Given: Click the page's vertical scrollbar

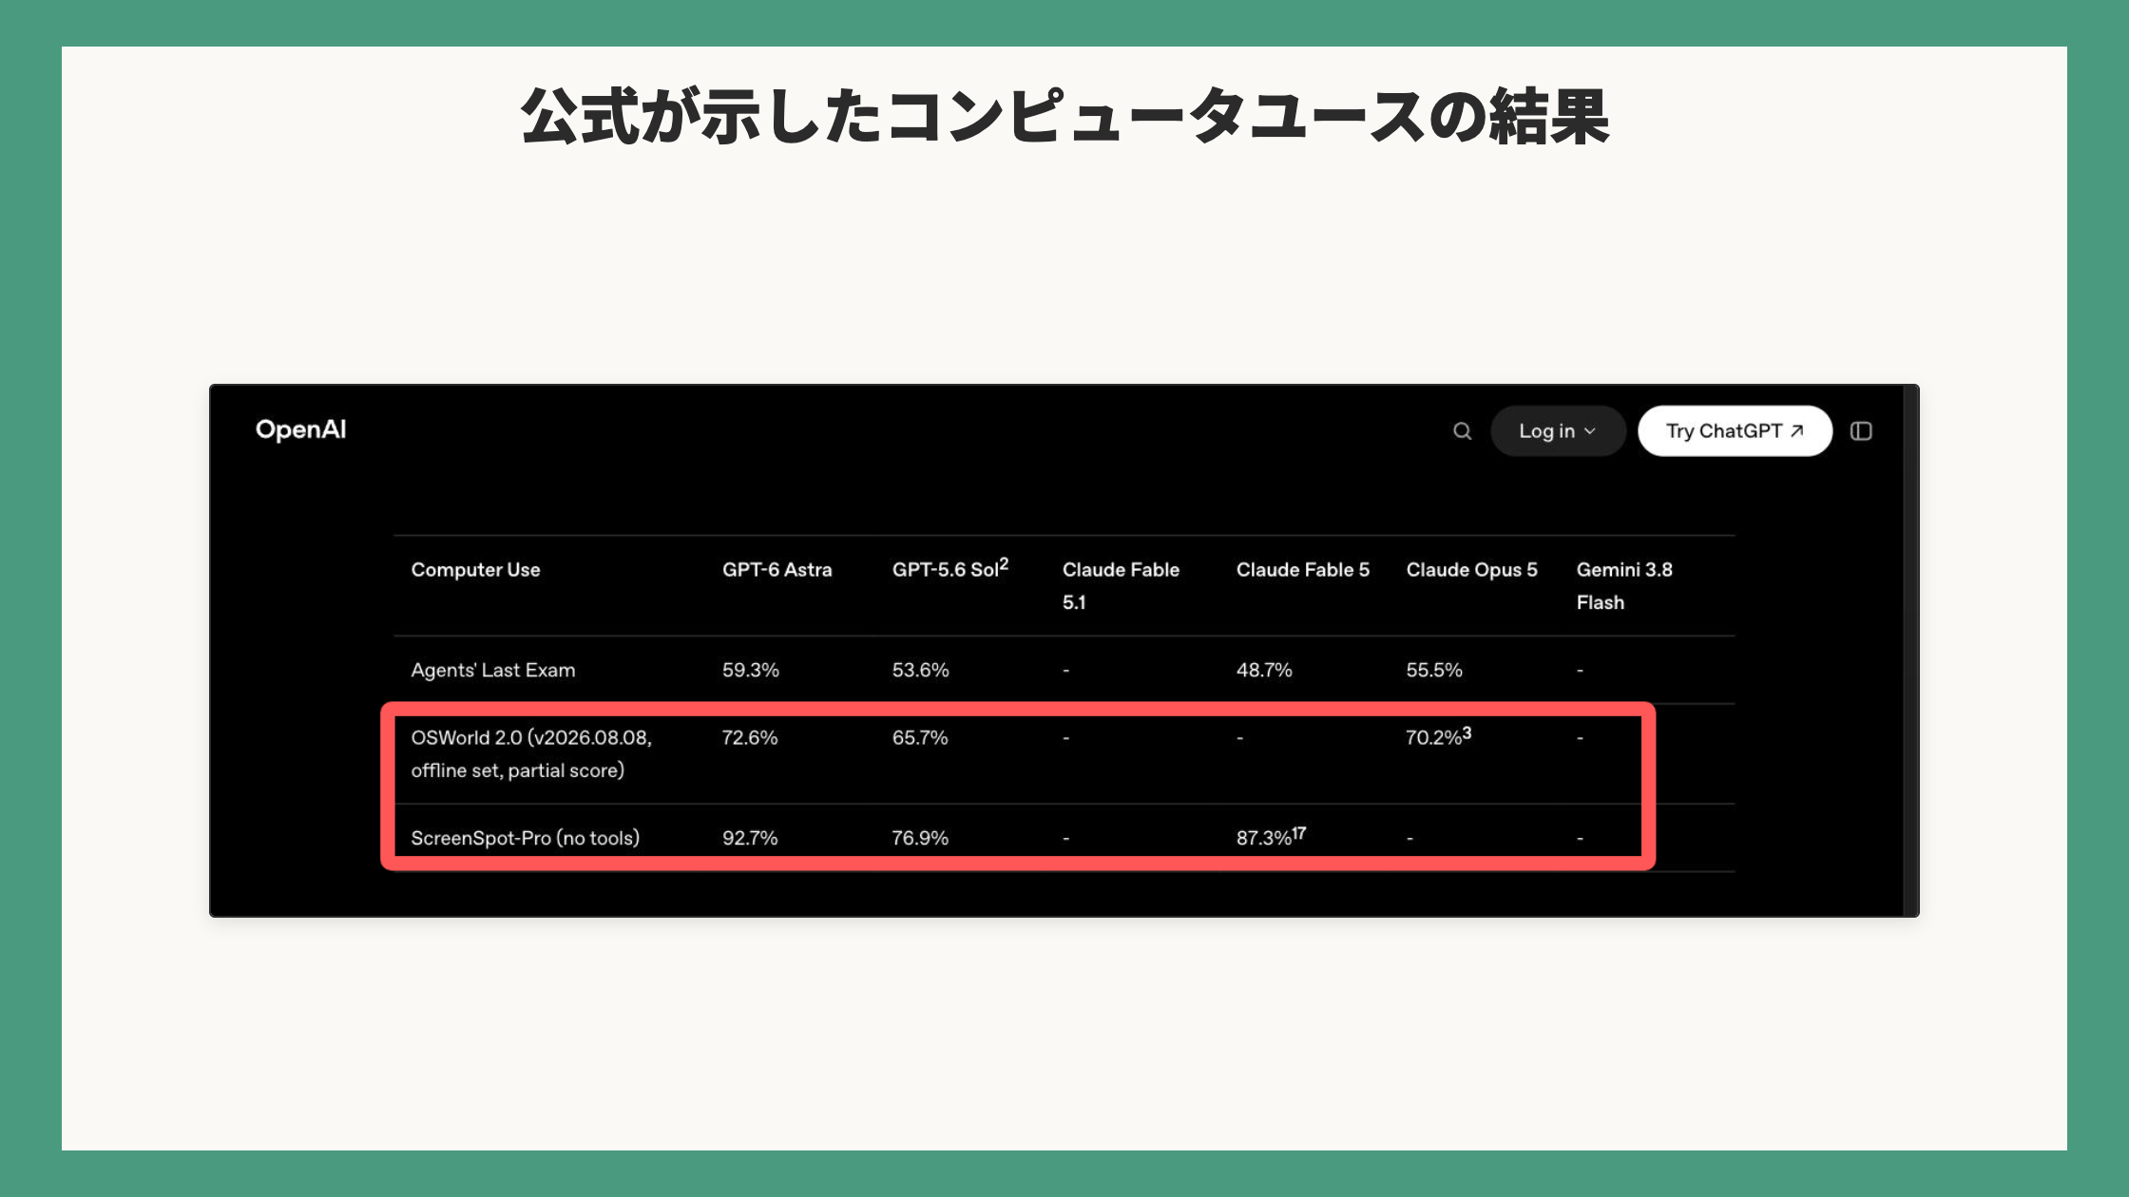Looking at the screenshot, I should coord(1910,651).
